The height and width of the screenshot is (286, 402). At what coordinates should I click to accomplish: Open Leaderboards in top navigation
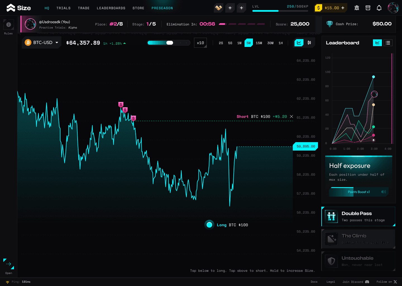tap(111, 8)
